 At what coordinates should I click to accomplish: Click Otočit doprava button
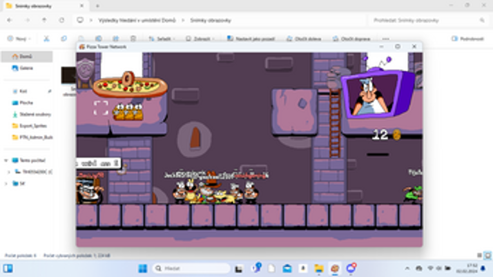click(351, 39)
